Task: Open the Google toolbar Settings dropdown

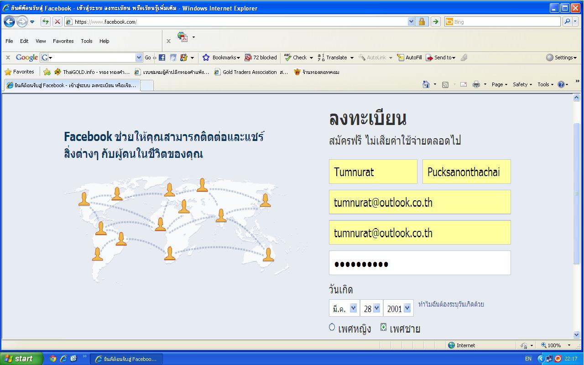Action: pyautogui.click(x=562, y=57)
